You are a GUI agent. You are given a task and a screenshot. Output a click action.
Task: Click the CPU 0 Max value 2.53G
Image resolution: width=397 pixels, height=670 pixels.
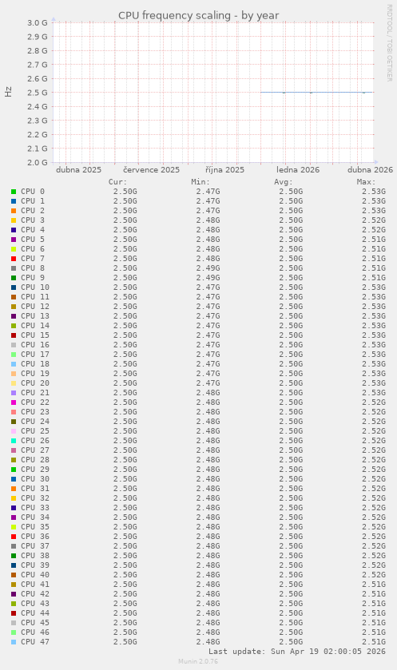[x=374, y=192]
